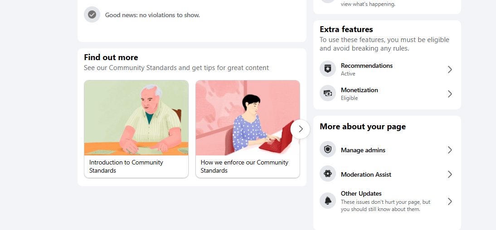Select the Moderation Assist label
The height and width of the screenshot is (230, 496).
[x=366, y=174]
